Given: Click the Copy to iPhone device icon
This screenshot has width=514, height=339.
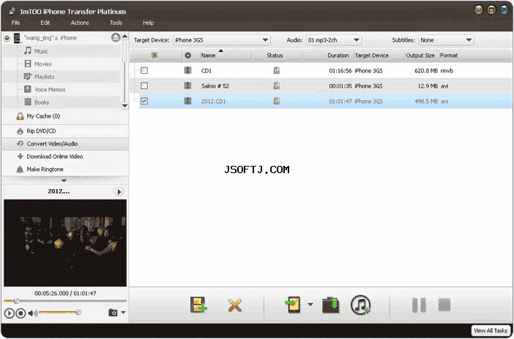Looking at the screenshot, I should click(294, 305).
